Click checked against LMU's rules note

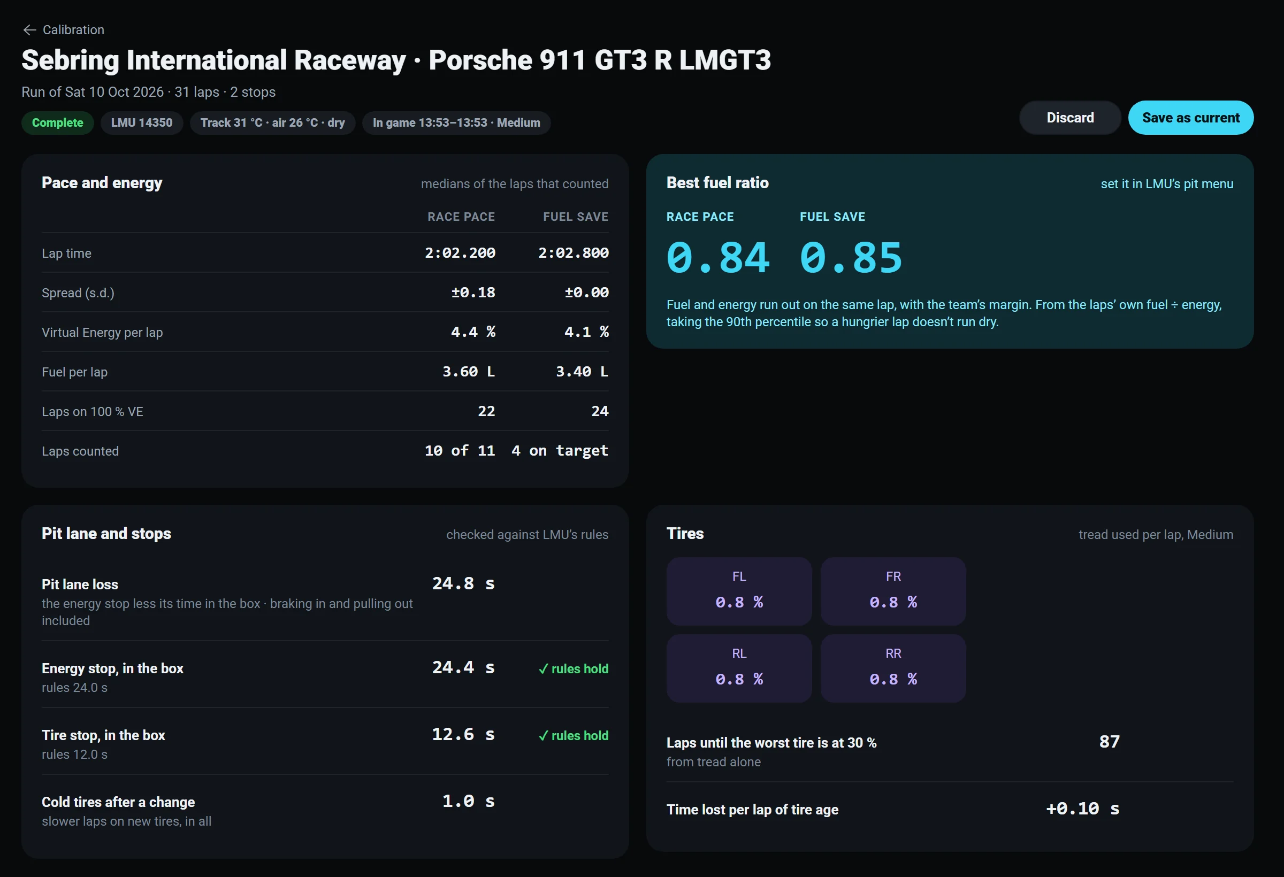coord(527,535)
